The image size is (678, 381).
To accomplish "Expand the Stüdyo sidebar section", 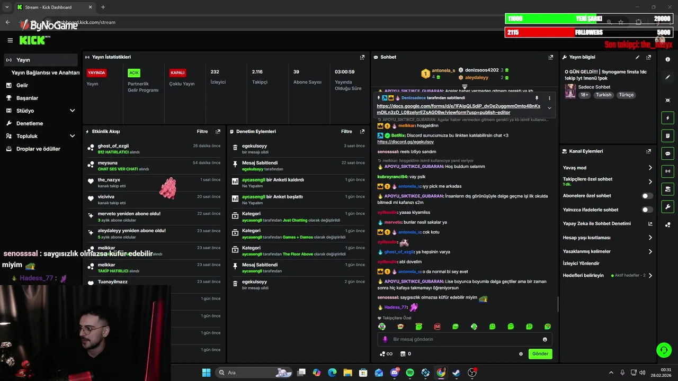I will (x=73, y=111).
